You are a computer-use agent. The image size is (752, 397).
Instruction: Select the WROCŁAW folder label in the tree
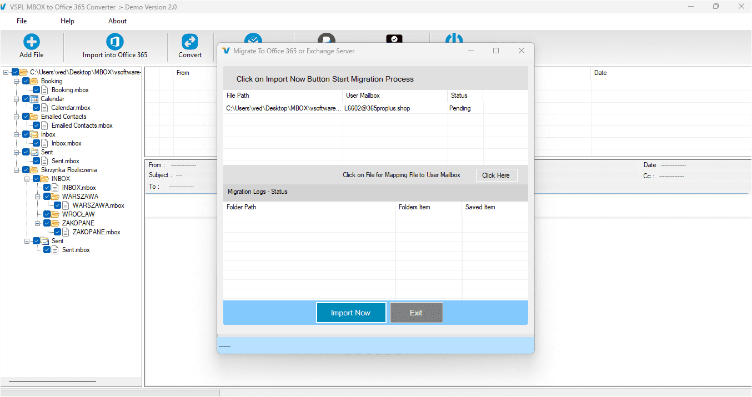78,214
